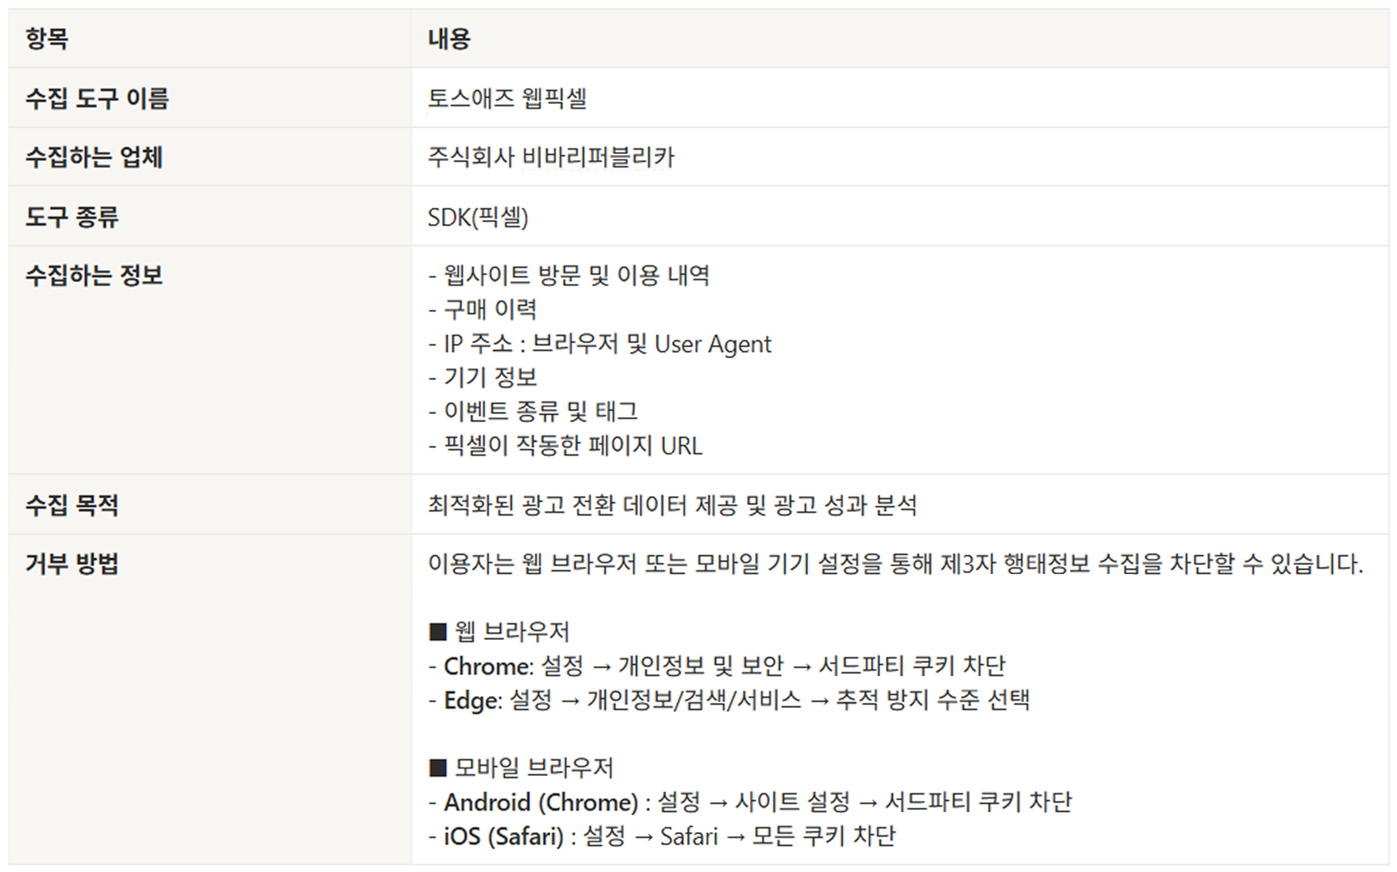Click the 'SDK(픽셀)' cell value
The height and width of the screenshot is (872, 1397).
(x=477, y=218)
